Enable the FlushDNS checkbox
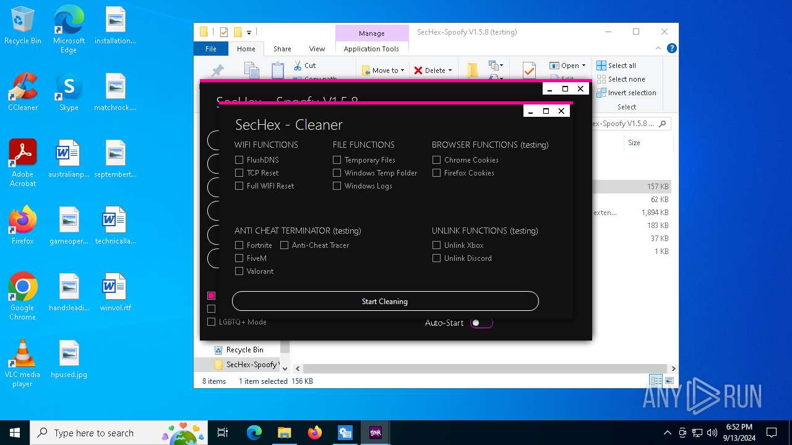 click(x=239, y=159)
